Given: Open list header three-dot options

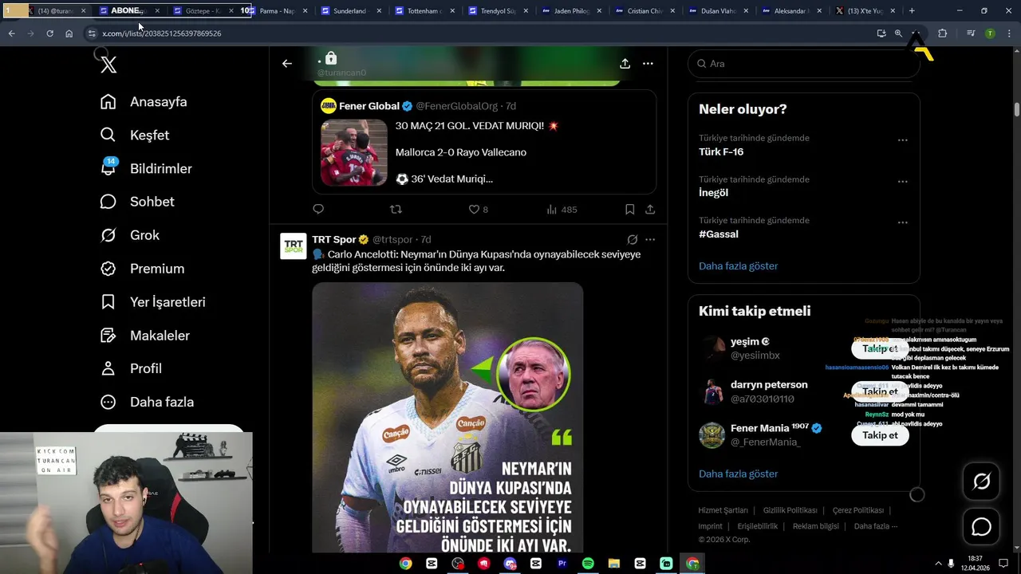Looking at the screenshot, I should click(x=648, y=64).
